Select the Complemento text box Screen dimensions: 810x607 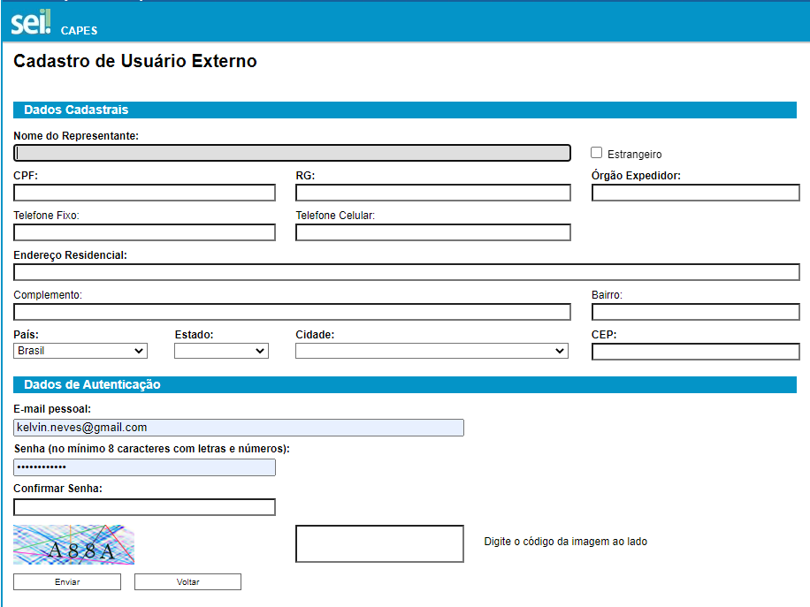pos(292,312)
